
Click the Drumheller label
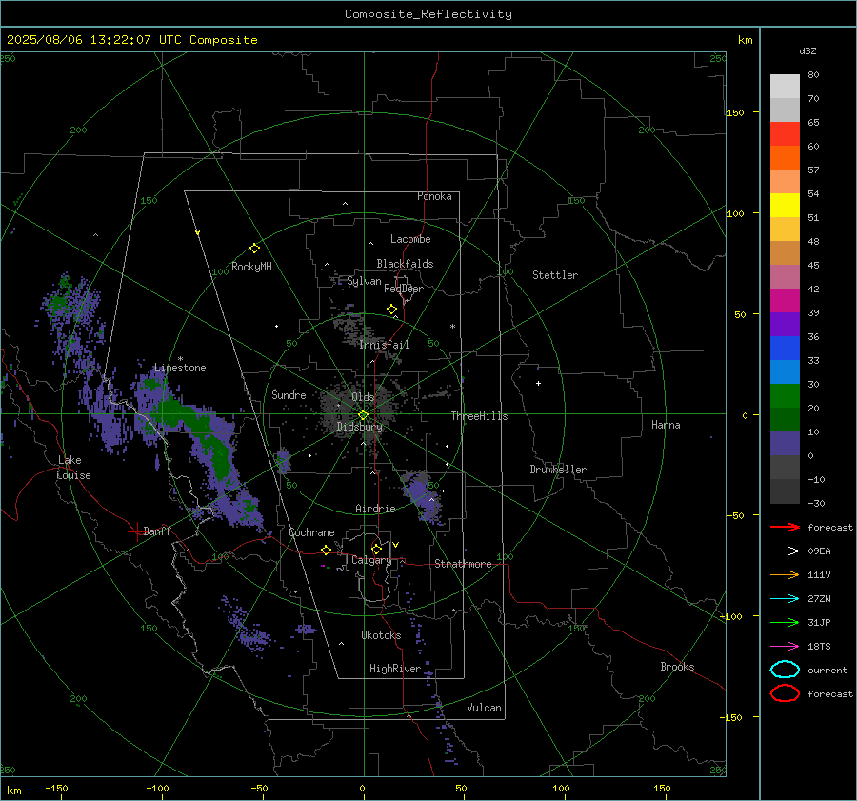(558, 470)
